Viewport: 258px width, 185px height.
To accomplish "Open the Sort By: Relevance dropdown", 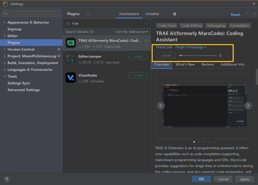I will pos(132,32).
